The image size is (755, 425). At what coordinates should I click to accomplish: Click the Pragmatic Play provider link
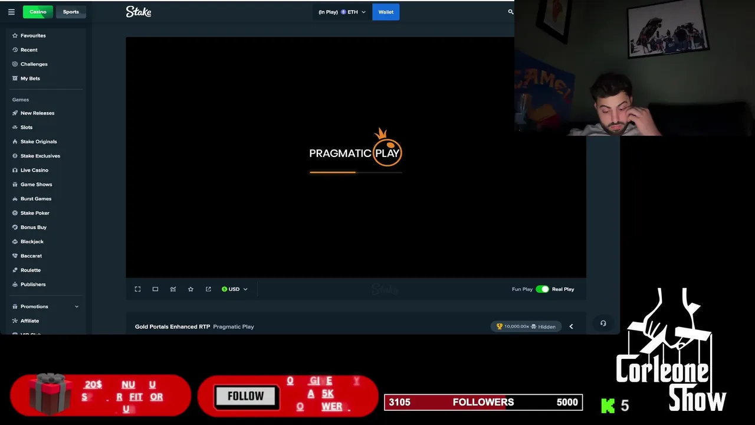pos(234,326)
